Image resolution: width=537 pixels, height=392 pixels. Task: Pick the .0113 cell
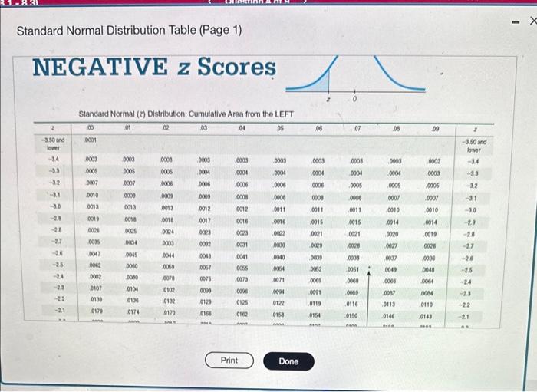[389, 305]
